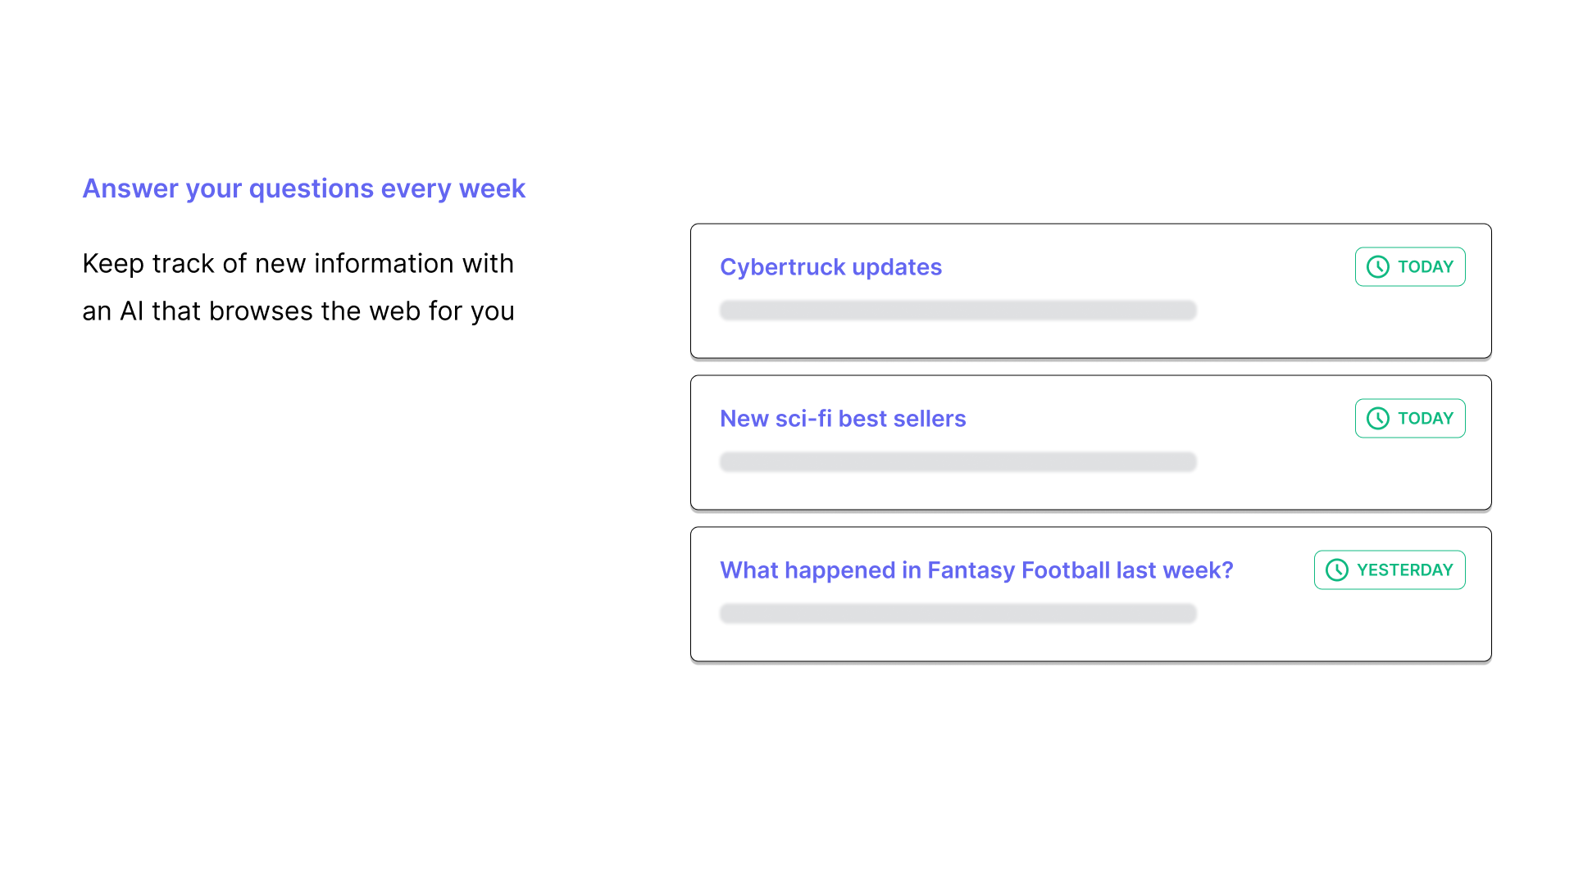This screenshot has width=1574, height=885.
Task: Open What happened in Fantasy Football last week
Action: 976,570
